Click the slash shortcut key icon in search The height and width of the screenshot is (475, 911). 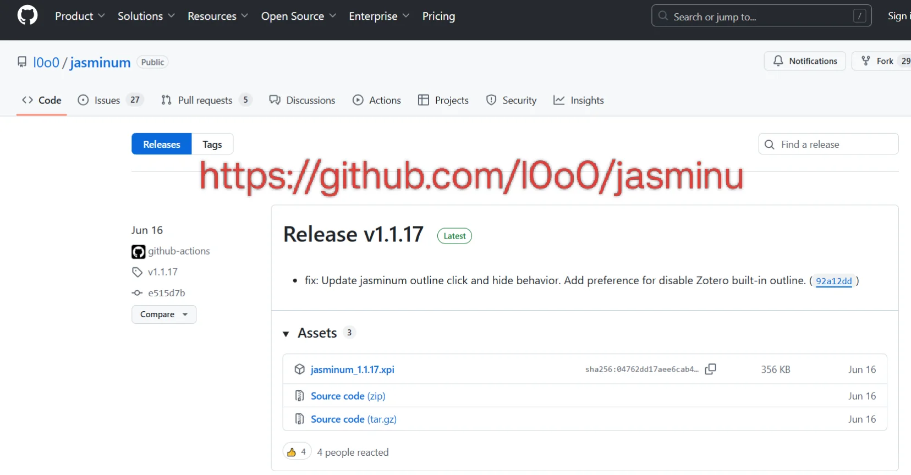coord(859,16)
